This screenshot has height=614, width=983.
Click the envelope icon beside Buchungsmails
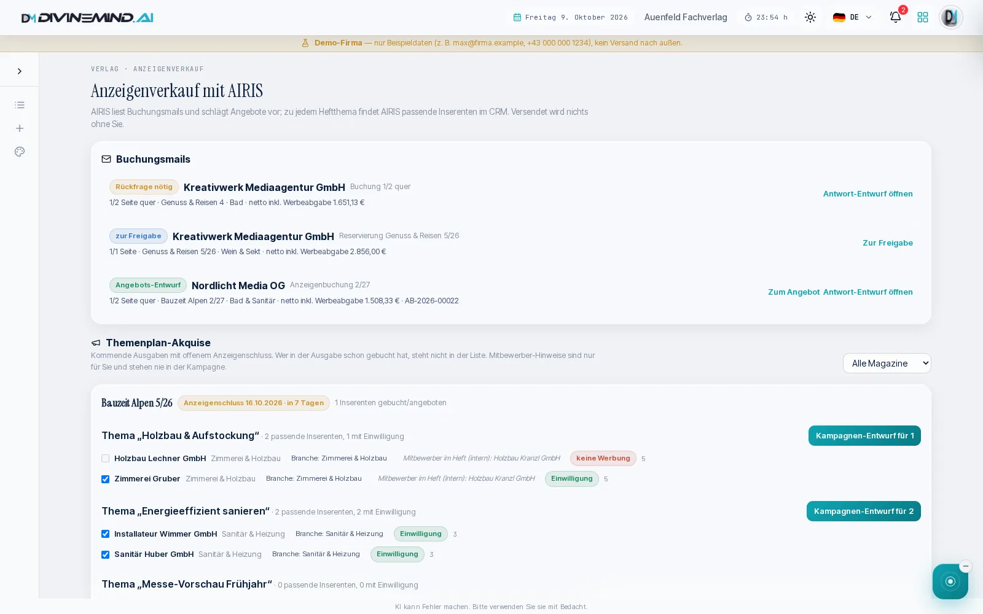click(106, 159)
